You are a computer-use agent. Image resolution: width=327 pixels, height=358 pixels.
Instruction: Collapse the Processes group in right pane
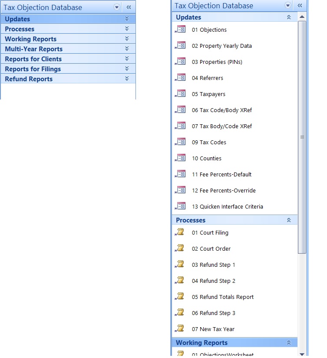pyautogui.click(x=289, y=220)
